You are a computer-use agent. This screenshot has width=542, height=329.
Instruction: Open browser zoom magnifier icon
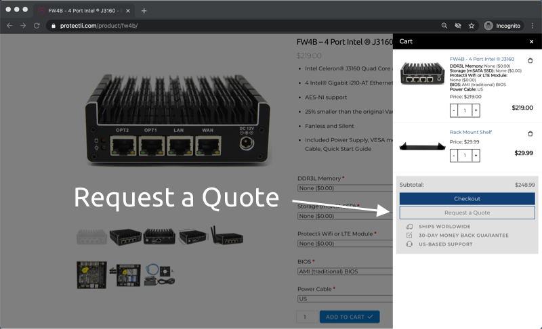click(444, 26)
